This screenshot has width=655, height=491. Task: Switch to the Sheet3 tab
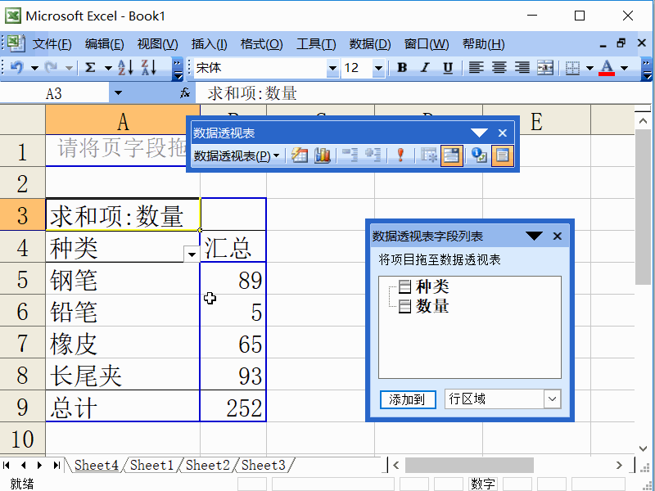[x=263, y=465]
